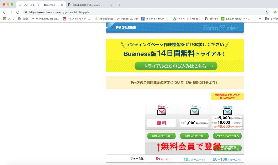278x165 pixels.
Task: Open Astrodienst bookmark
Action: pyautogui.click(x=104, y=19)
